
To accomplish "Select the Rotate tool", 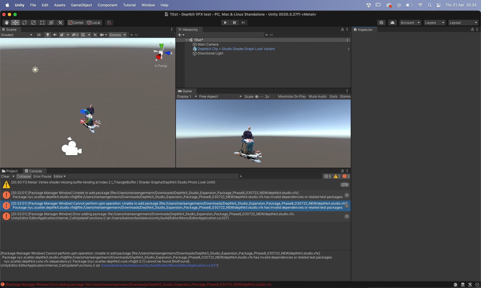I will tap(24, 23).
